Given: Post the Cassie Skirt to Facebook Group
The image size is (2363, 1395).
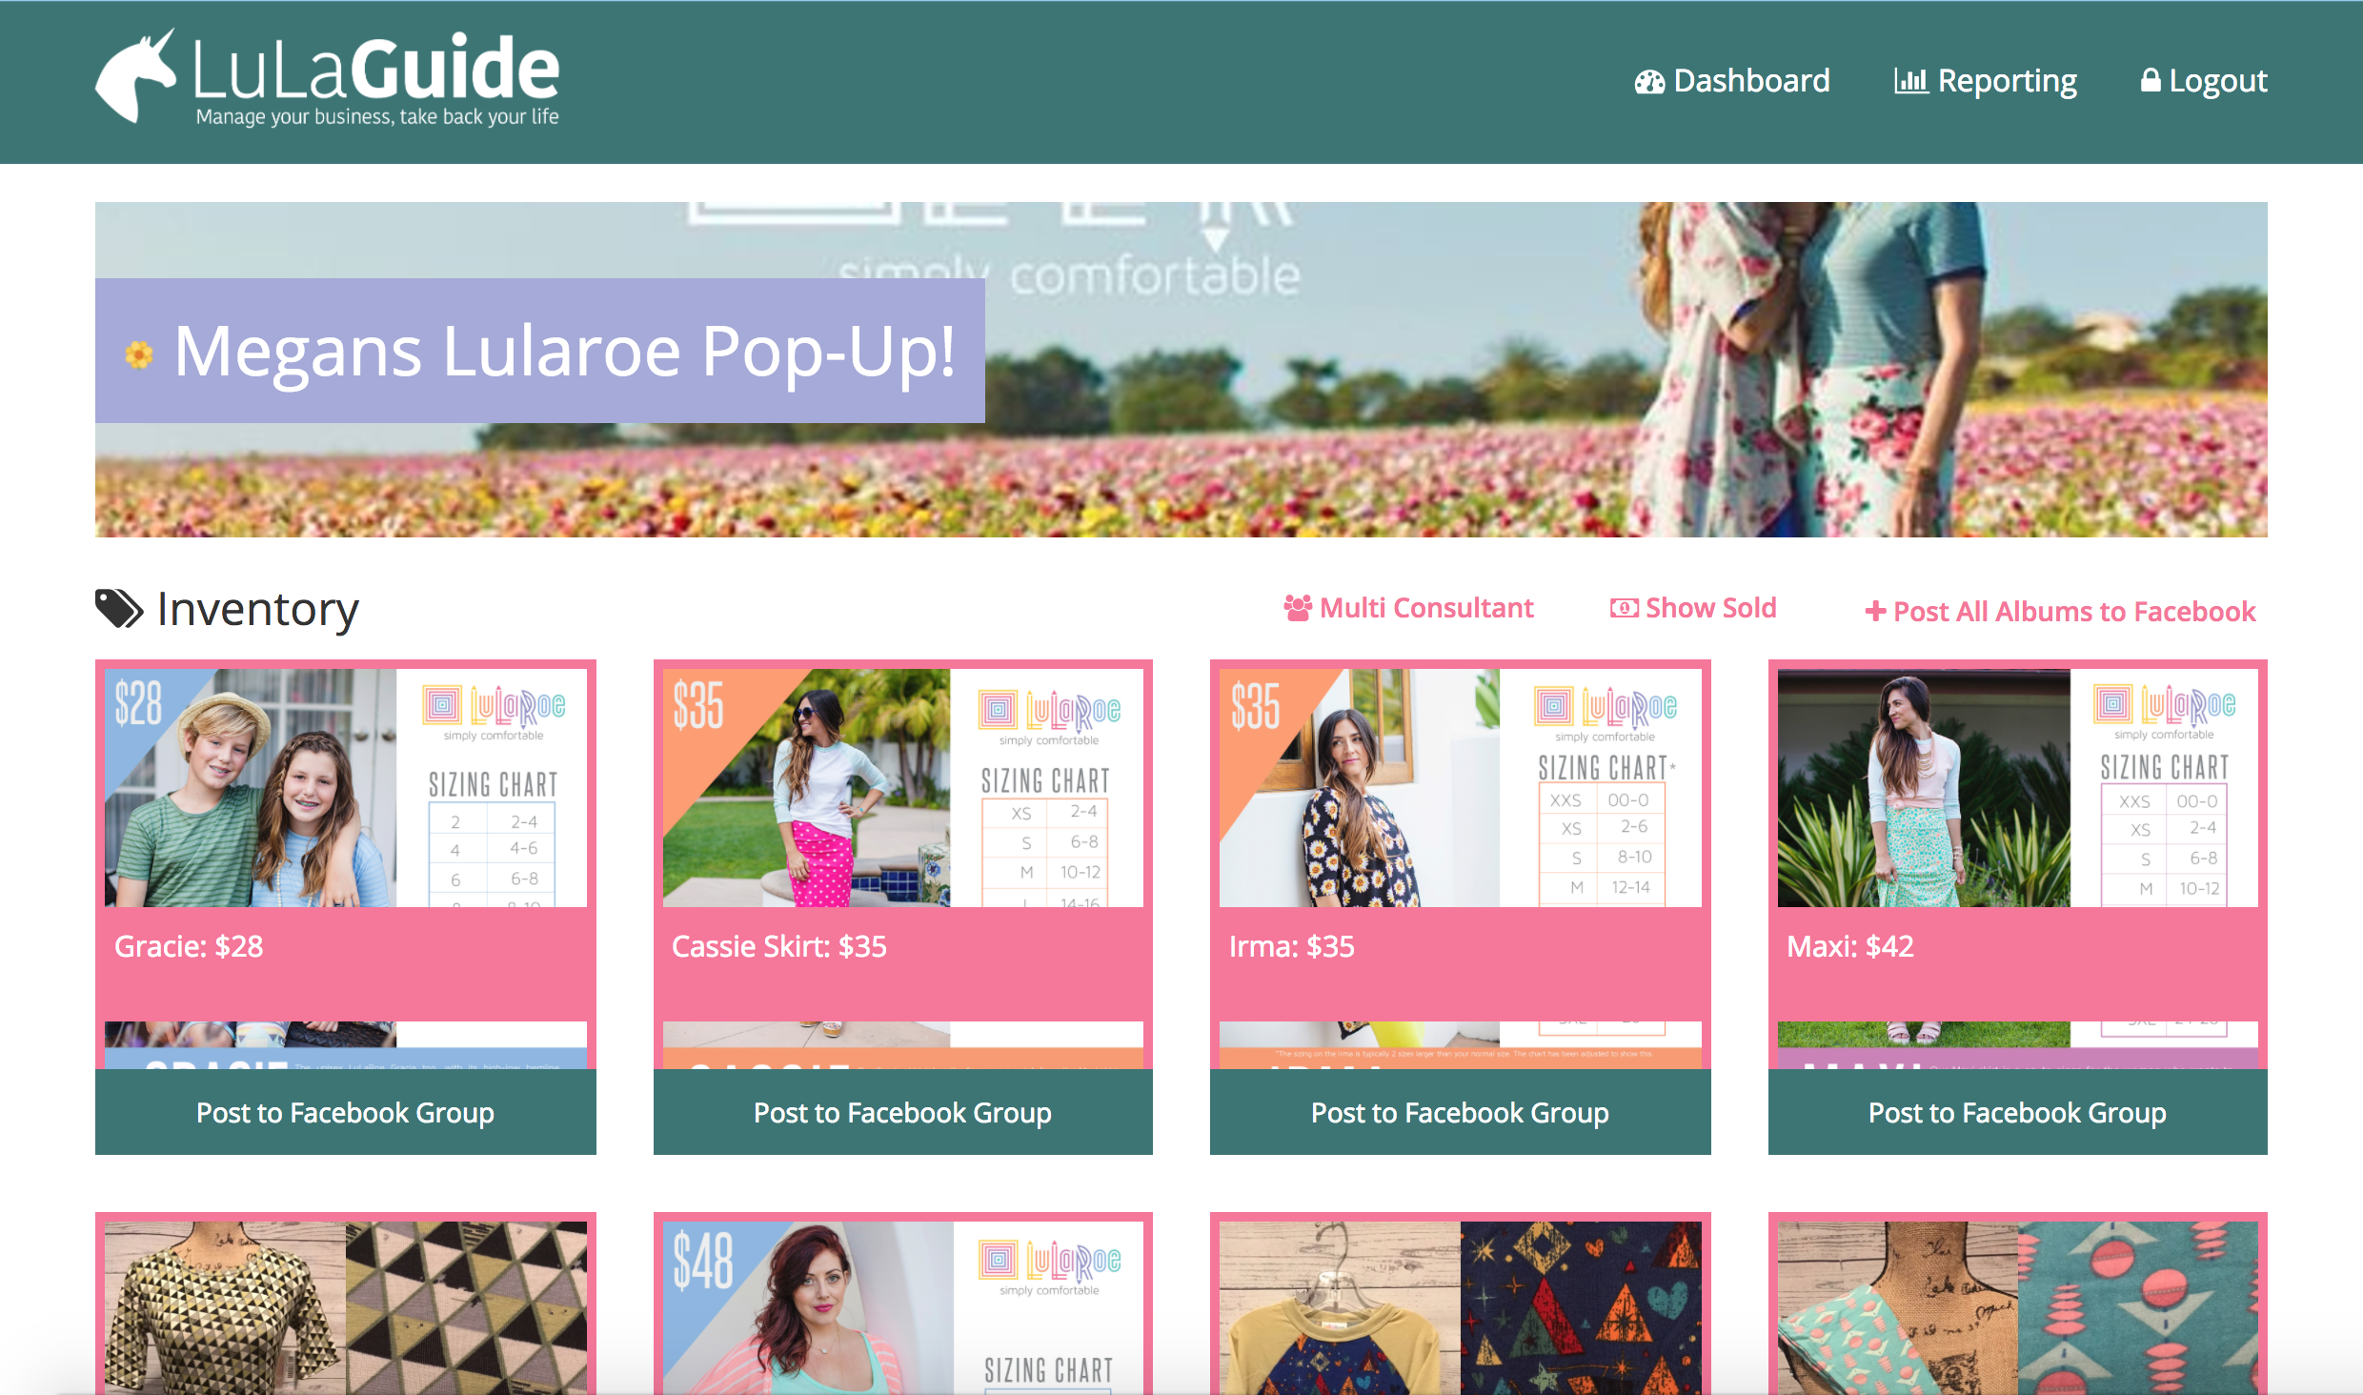Looking at the screenshot, I should pyautogui.click(x=901, y=1111).
